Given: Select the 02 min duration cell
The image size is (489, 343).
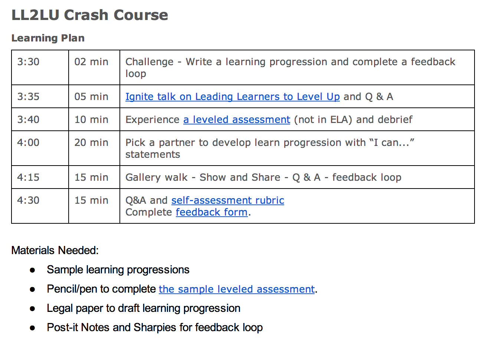Looking at the screenshot, I should point(91,62).
